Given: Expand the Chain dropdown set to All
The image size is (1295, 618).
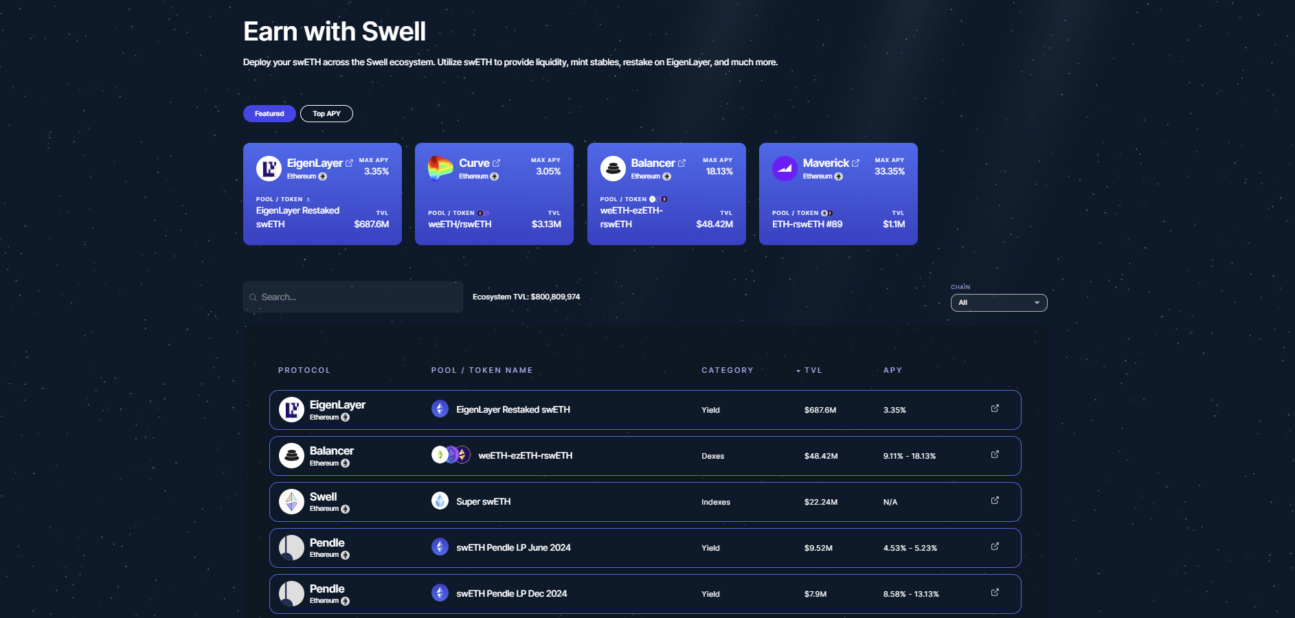Looking at the screenshot, I should (998, 303).
